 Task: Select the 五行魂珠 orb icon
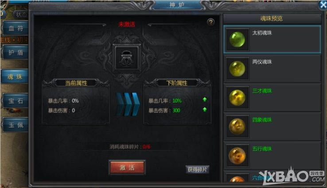click(237, 155)
